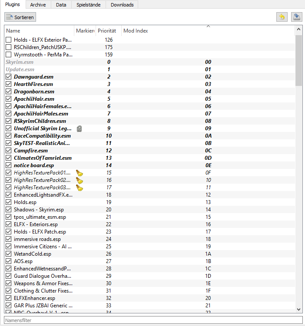Screen dimensions: 305x326
Task: Click the broom icon next to HighResTexturePack02
Action: pos(80,180)
